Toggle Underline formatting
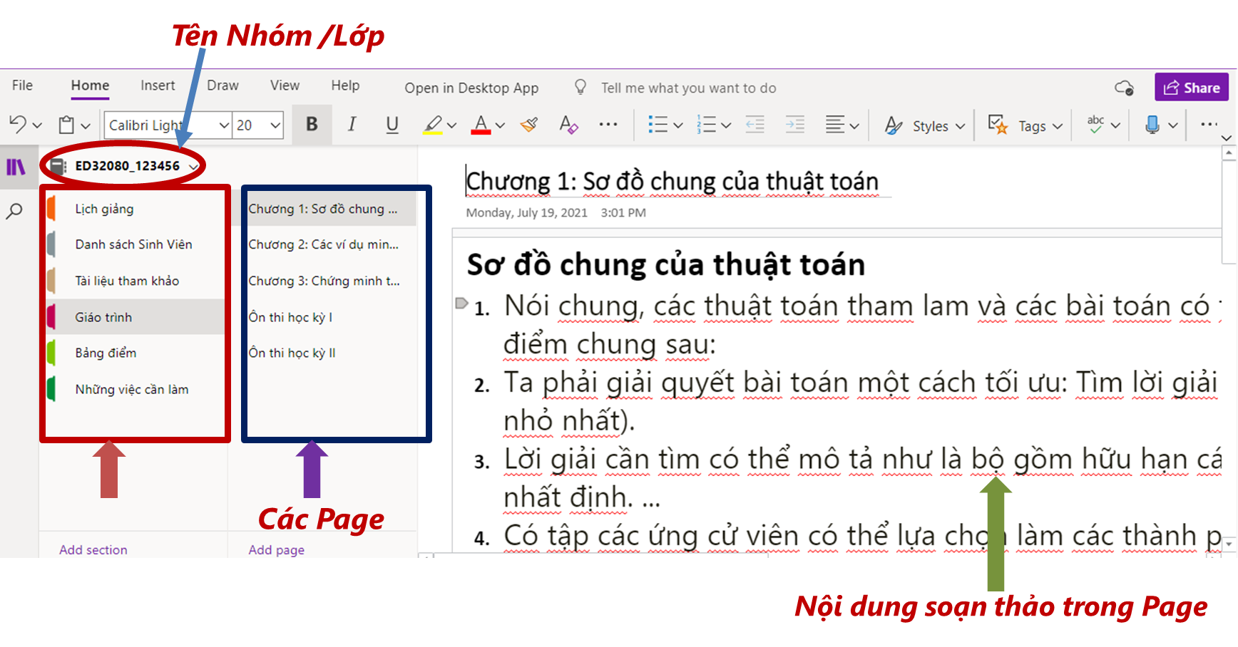The width and height of the screenshot is (1238, 647). coord(392,125)
